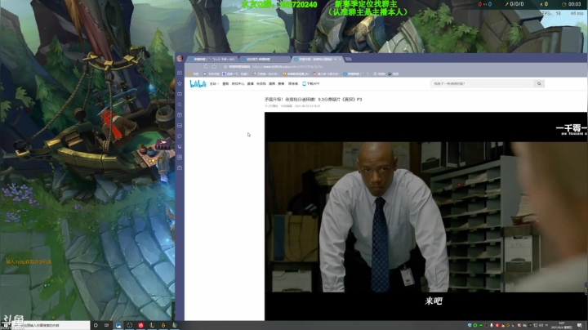Open the magnifier search icon in browser sidebar
This screenshot has height=330, width=588.
(180, 105)
